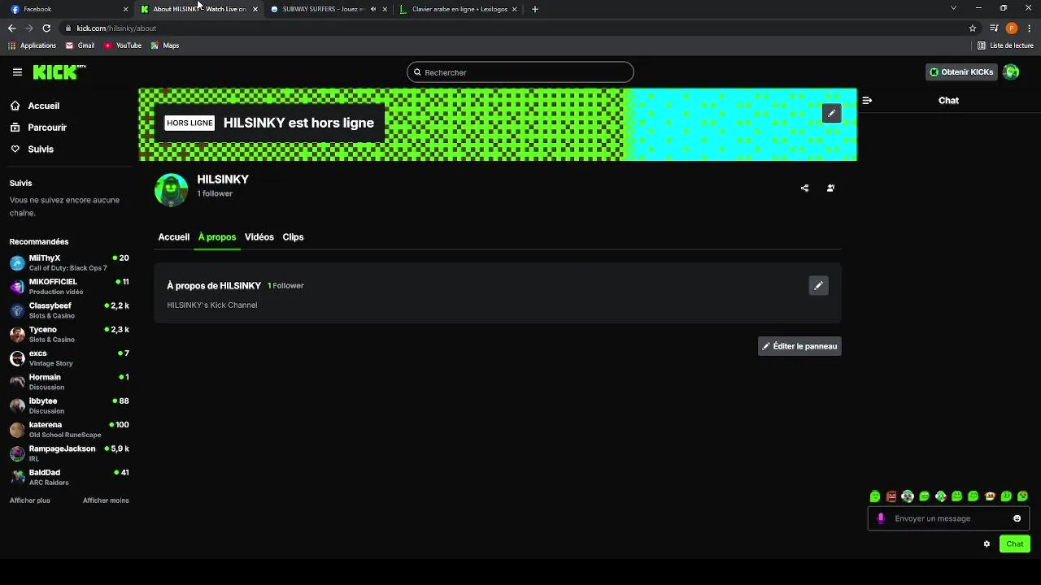Click the HORS LIGNE status badge
The image size is (1041, 585).
coord(189,123)
